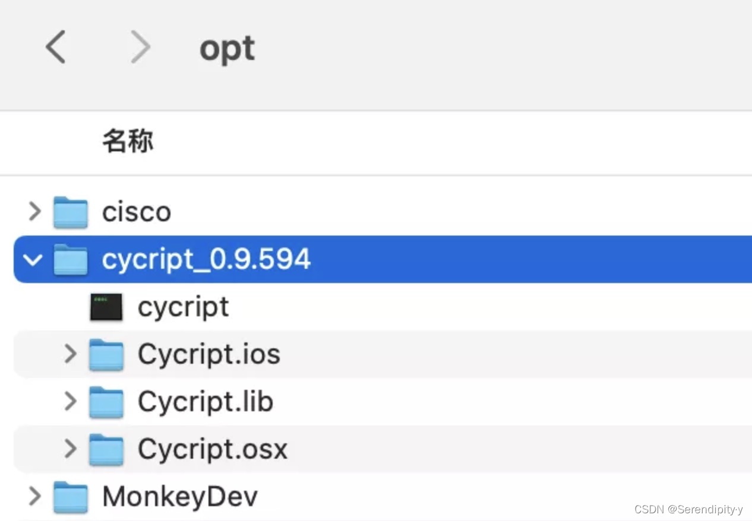Image resolution: width=752 pixels, height=521 pixels.
Task: Select the Cycript.lib name
Action: click(x=206, y=402)
